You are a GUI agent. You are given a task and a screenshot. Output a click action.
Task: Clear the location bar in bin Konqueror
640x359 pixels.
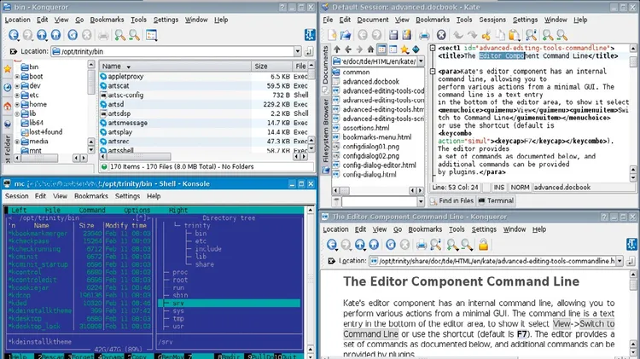pyautogui.click(x=13, y=51)
